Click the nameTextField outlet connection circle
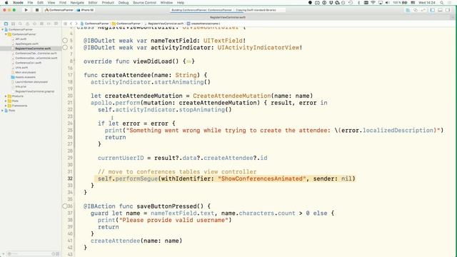This screenshot has width=457, height=257. (x=65, y=41)
